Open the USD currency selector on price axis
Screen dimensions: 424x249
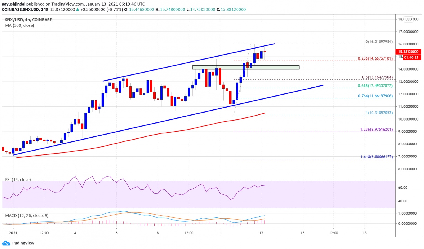(x=408, y=19)
